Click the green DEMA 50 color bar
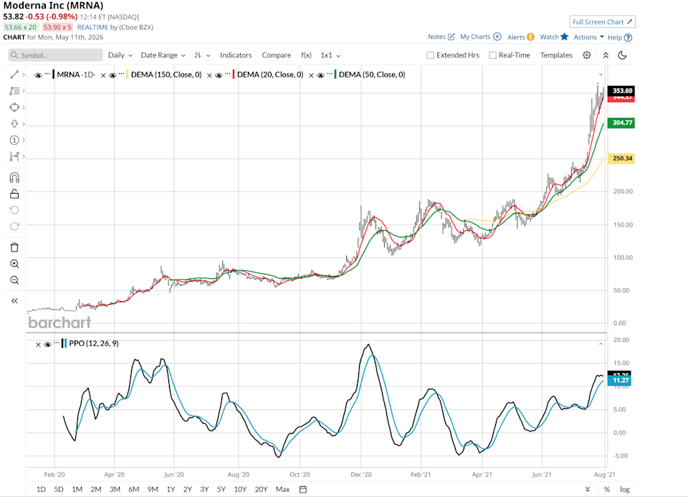Image resolution: width=688 pixels, height=497 pixels. click(335, 75)
